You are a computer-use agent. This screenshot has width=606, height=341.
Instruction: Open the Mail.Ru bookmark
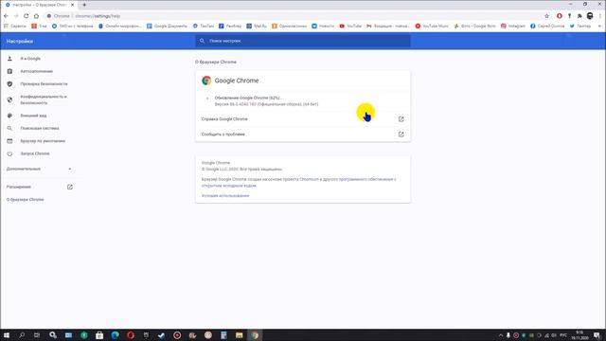click(x=257, y=26)
